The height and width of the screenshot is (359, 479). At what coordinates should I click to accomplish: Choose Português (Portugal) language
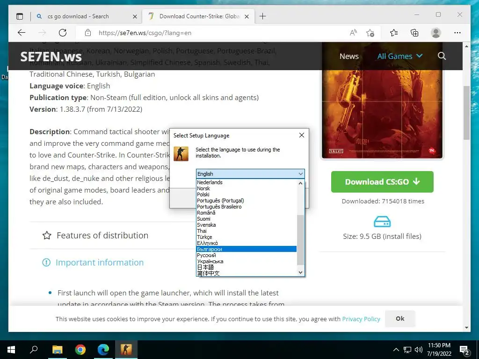pyautogui.click(x=246, y=201)
